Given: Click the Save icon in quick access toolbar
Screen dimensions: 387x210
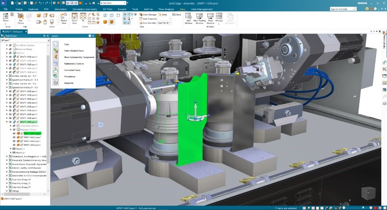Looking at the screenshot, I should pos(32,3).
